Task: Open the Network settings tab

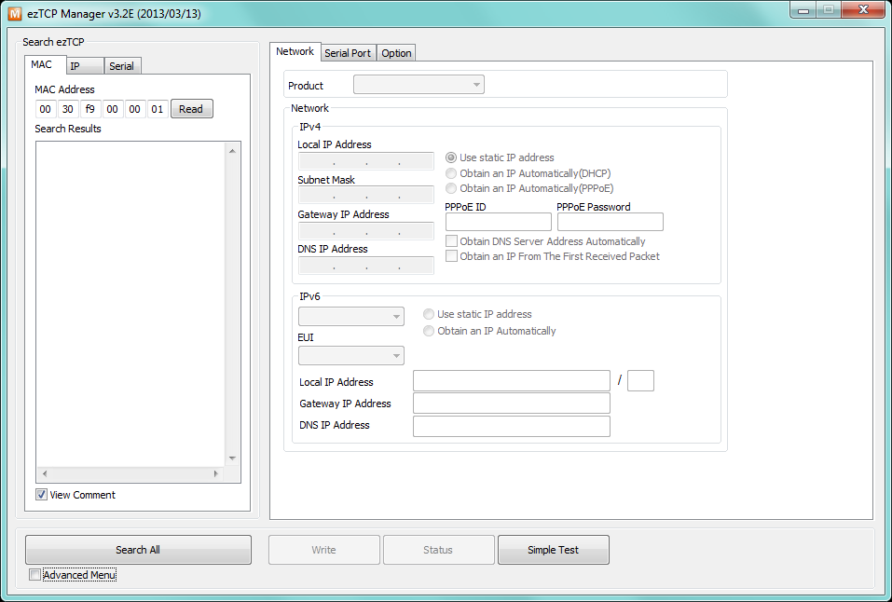Action: click(295, 51)
